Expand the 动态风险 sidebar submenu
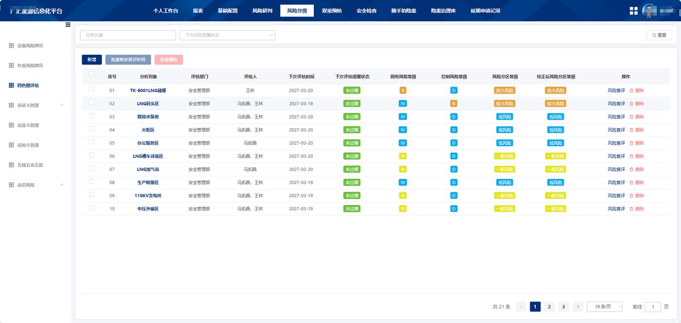Image resolution: width=681 pixels, height=323 pixels. pyautogui.click(x=62, y=185)
